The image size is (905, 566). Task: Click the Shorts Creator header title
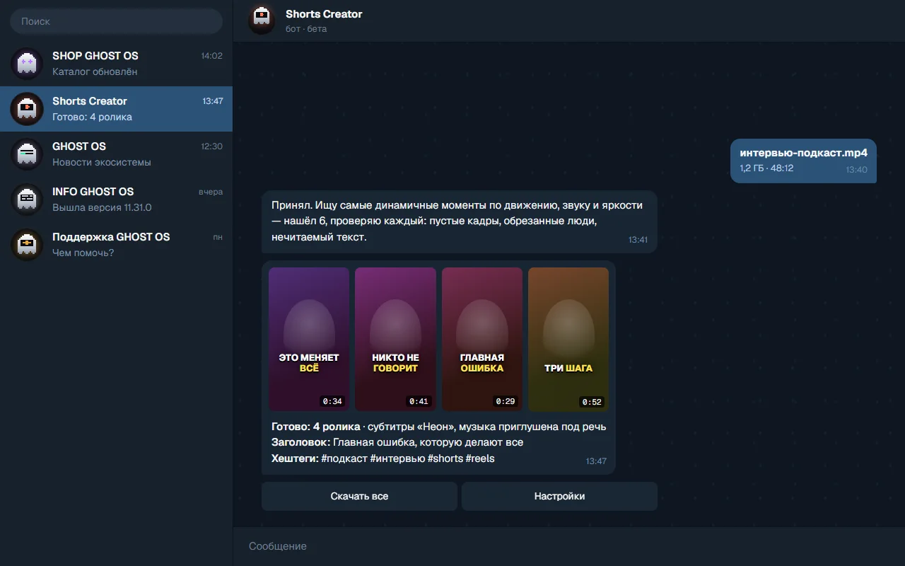pyautogui.click(x=324, y=14)
